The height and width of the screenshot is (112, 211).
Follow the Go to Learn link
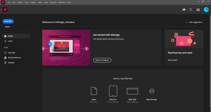(x=172, y=60)
